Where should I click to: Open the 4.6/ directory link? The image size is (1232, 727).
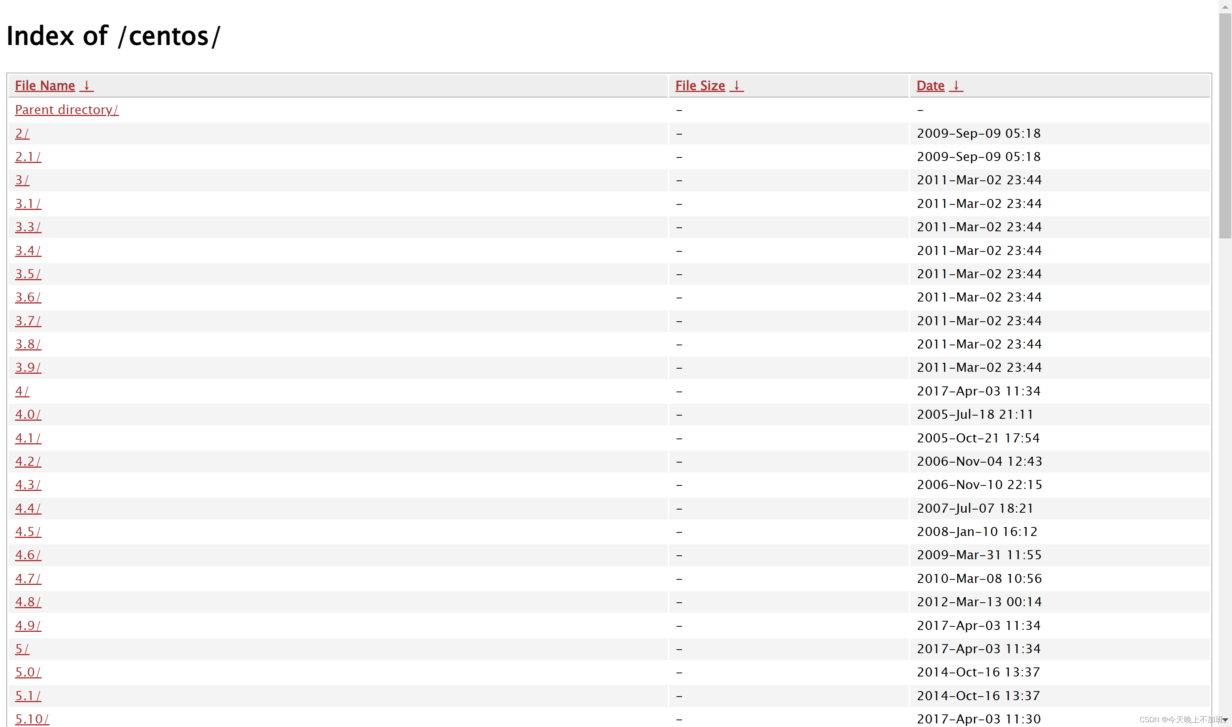coord(28,555)
